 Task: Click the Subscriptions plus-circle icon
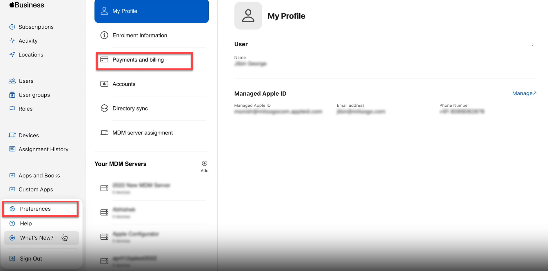(x=12, y=27)
